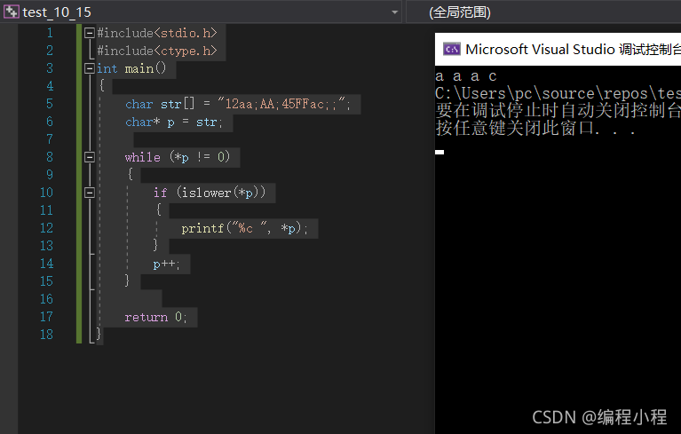
Task: Click the 'while (*p != 0)' statement
Action: point(178,157)
